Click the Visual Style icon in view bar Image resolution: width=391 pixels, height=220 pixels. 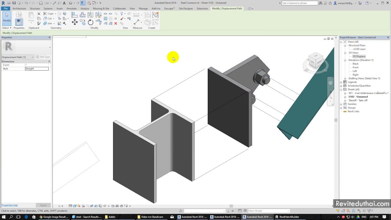(75, 206)
